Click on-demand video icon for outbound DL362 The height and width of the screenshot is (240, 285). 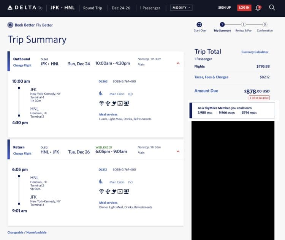pyautogui.click(x=120, y=103)
